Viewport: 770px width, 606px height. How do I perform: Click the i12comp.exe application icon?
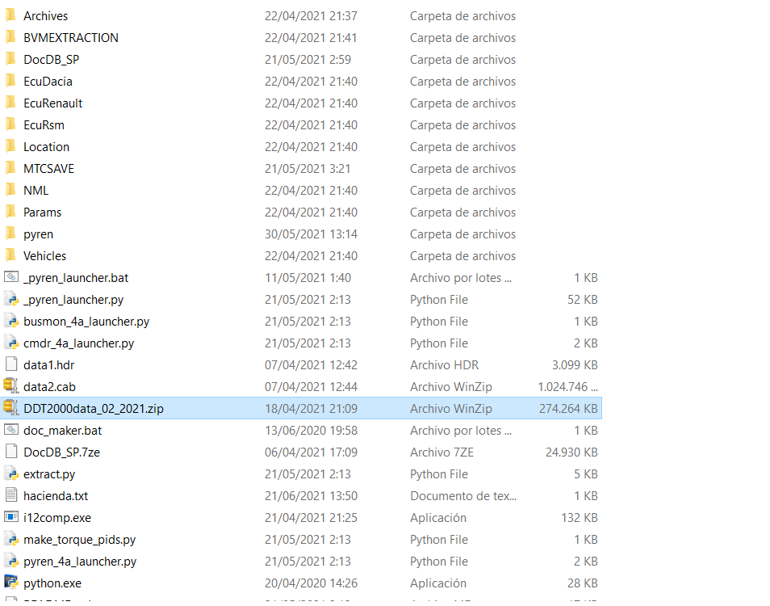point(11,517)
